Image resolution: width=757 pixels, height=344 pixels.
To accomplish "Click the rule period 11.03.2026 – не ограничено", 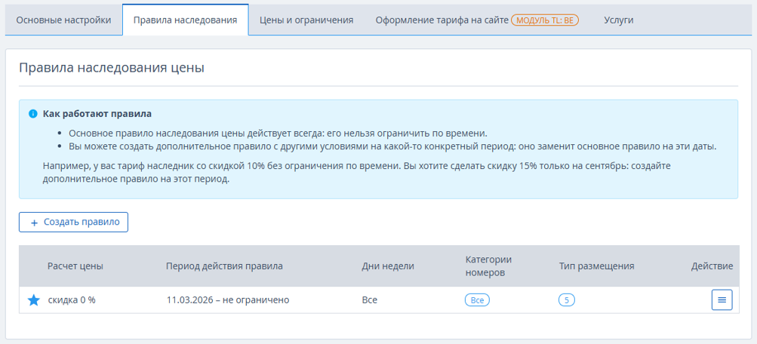I will [228, 300].
